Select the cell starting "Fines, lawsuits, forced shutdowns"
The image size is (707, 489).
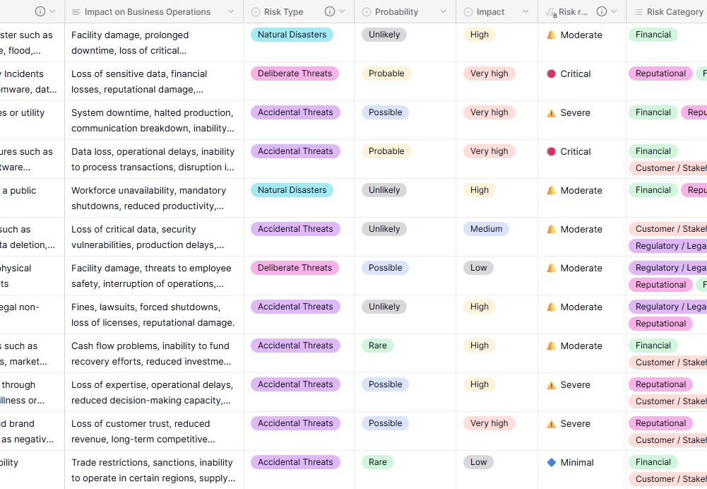click(153, 314)
